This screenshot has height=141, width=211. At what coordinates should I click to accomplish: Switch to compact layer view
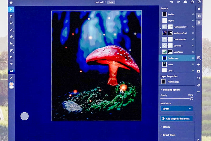199,9
